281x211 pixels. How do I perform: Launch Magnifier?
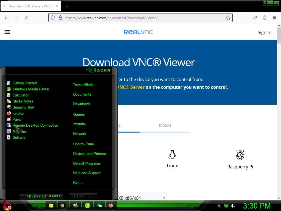[x=17, y=132]
